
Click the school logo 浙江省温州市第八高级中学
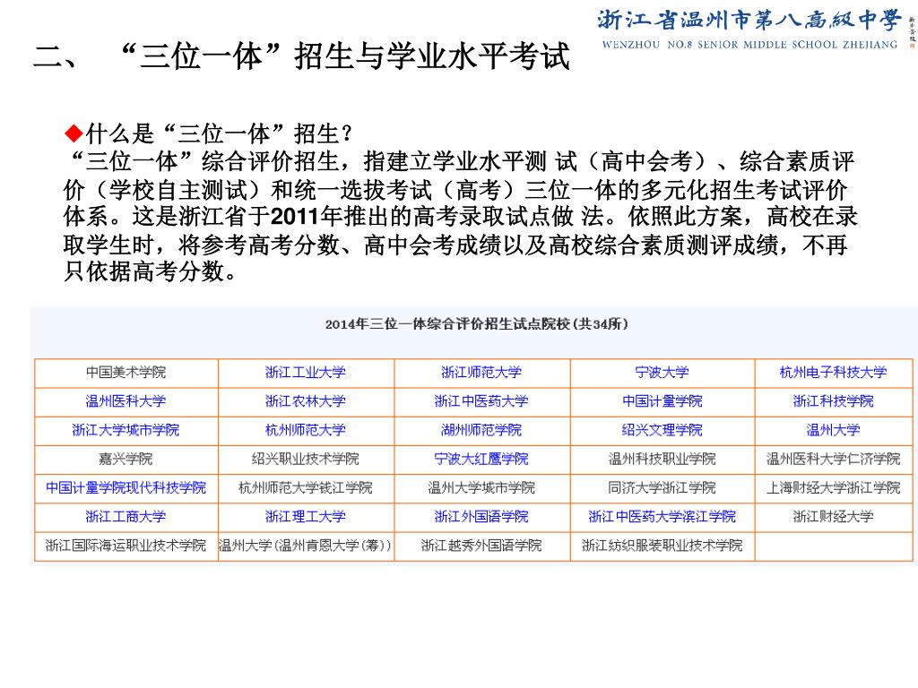749,21
